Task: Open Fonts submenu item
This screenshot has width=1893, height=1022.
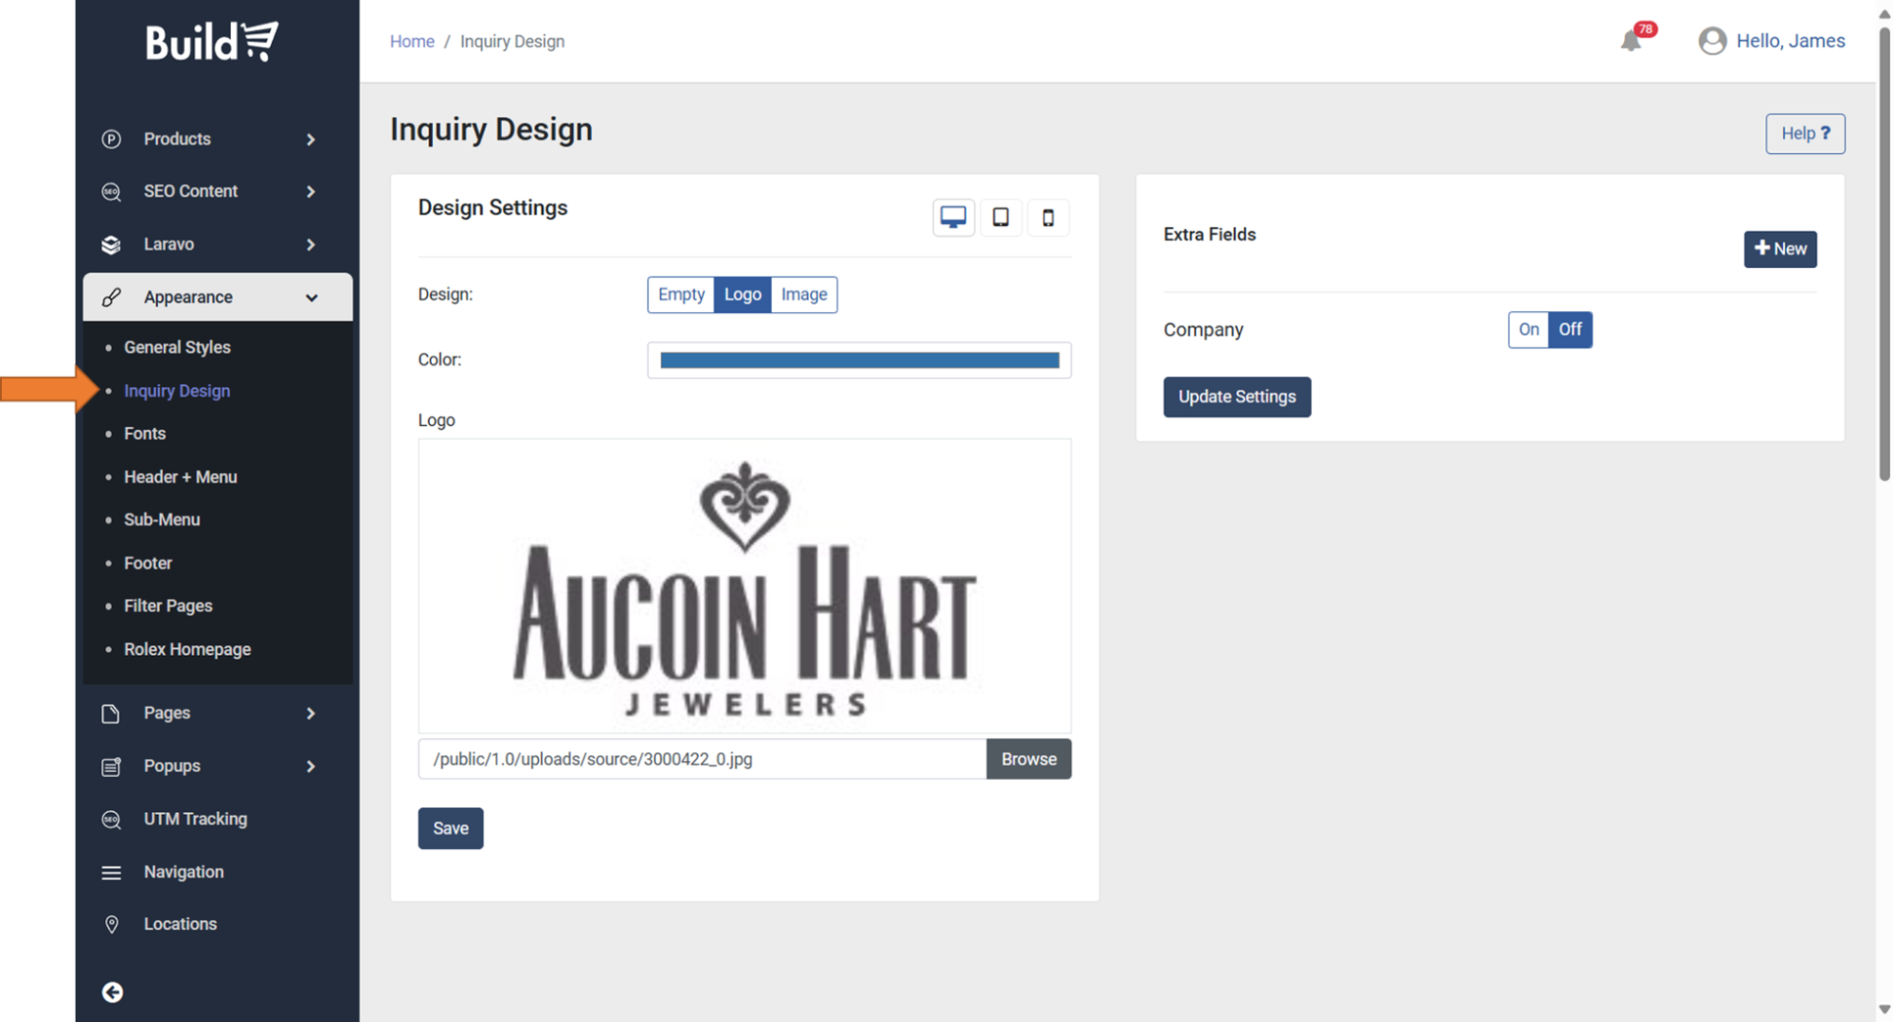Action: [145, 433]
